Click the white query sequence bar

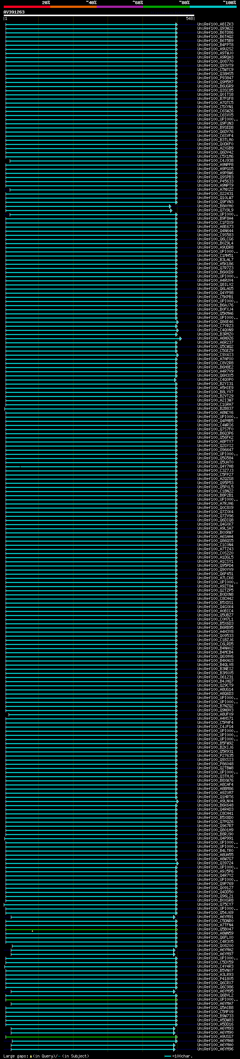click(x=99, y=16)
